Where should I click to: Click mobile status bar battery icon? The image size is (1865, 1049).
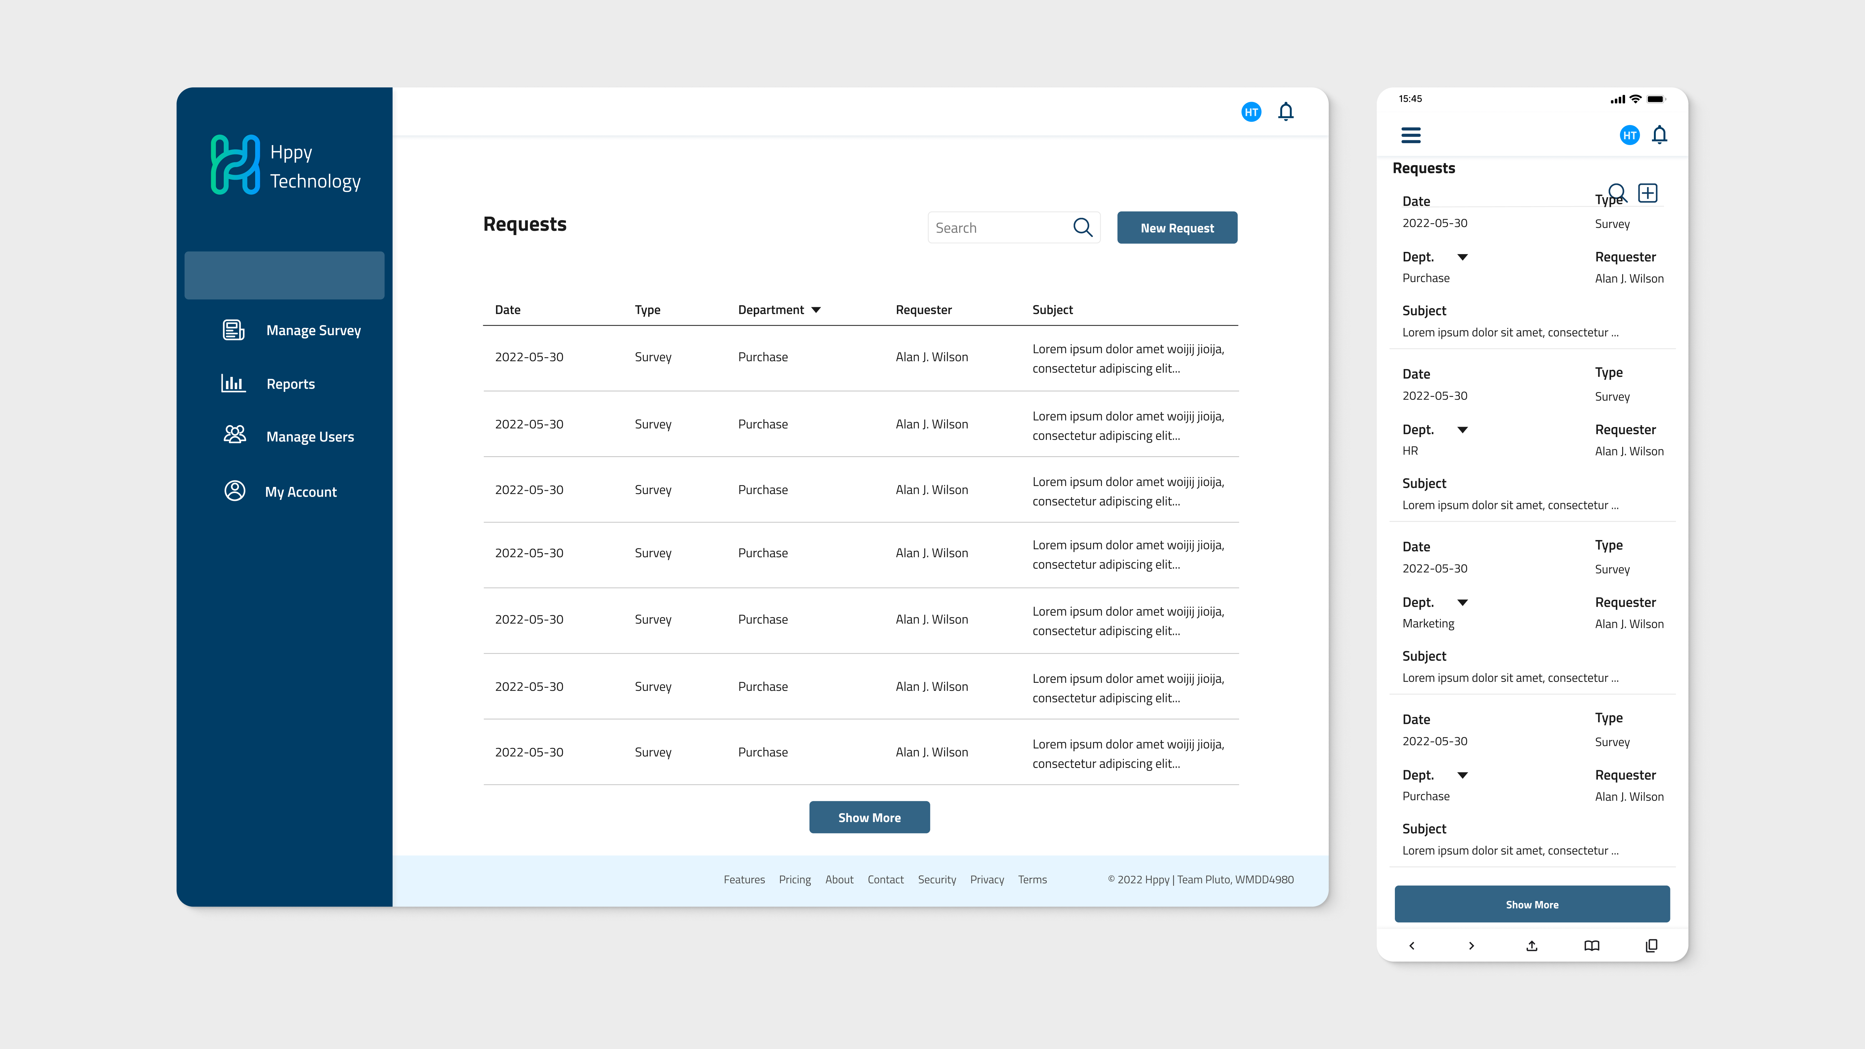1656,99
